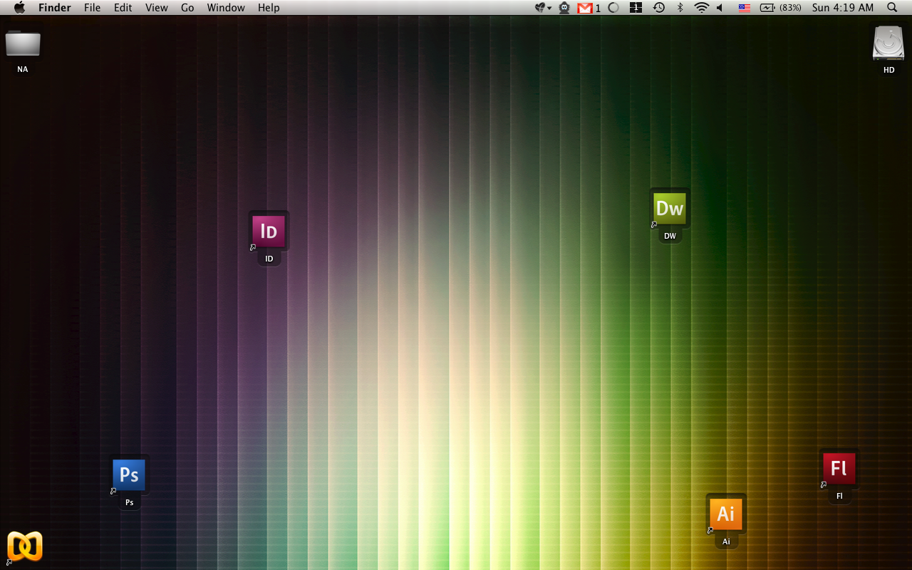
Task: Open the Dreamweaver DW desktop shortcut
Action: tap(670, 208)
